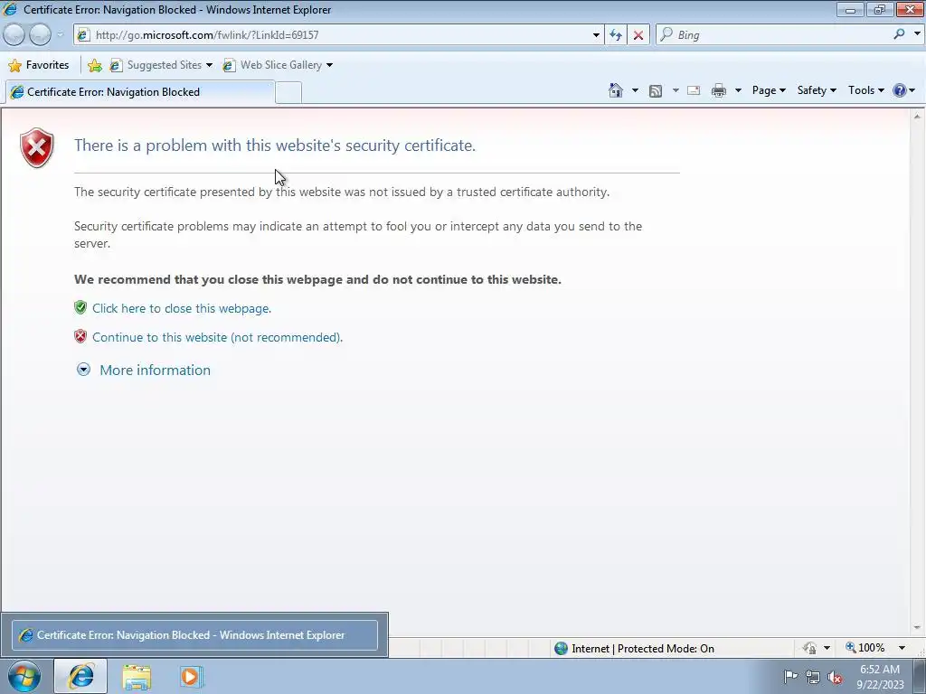
Task: Click the Back navigation button
Action: (x=14, y=35)
